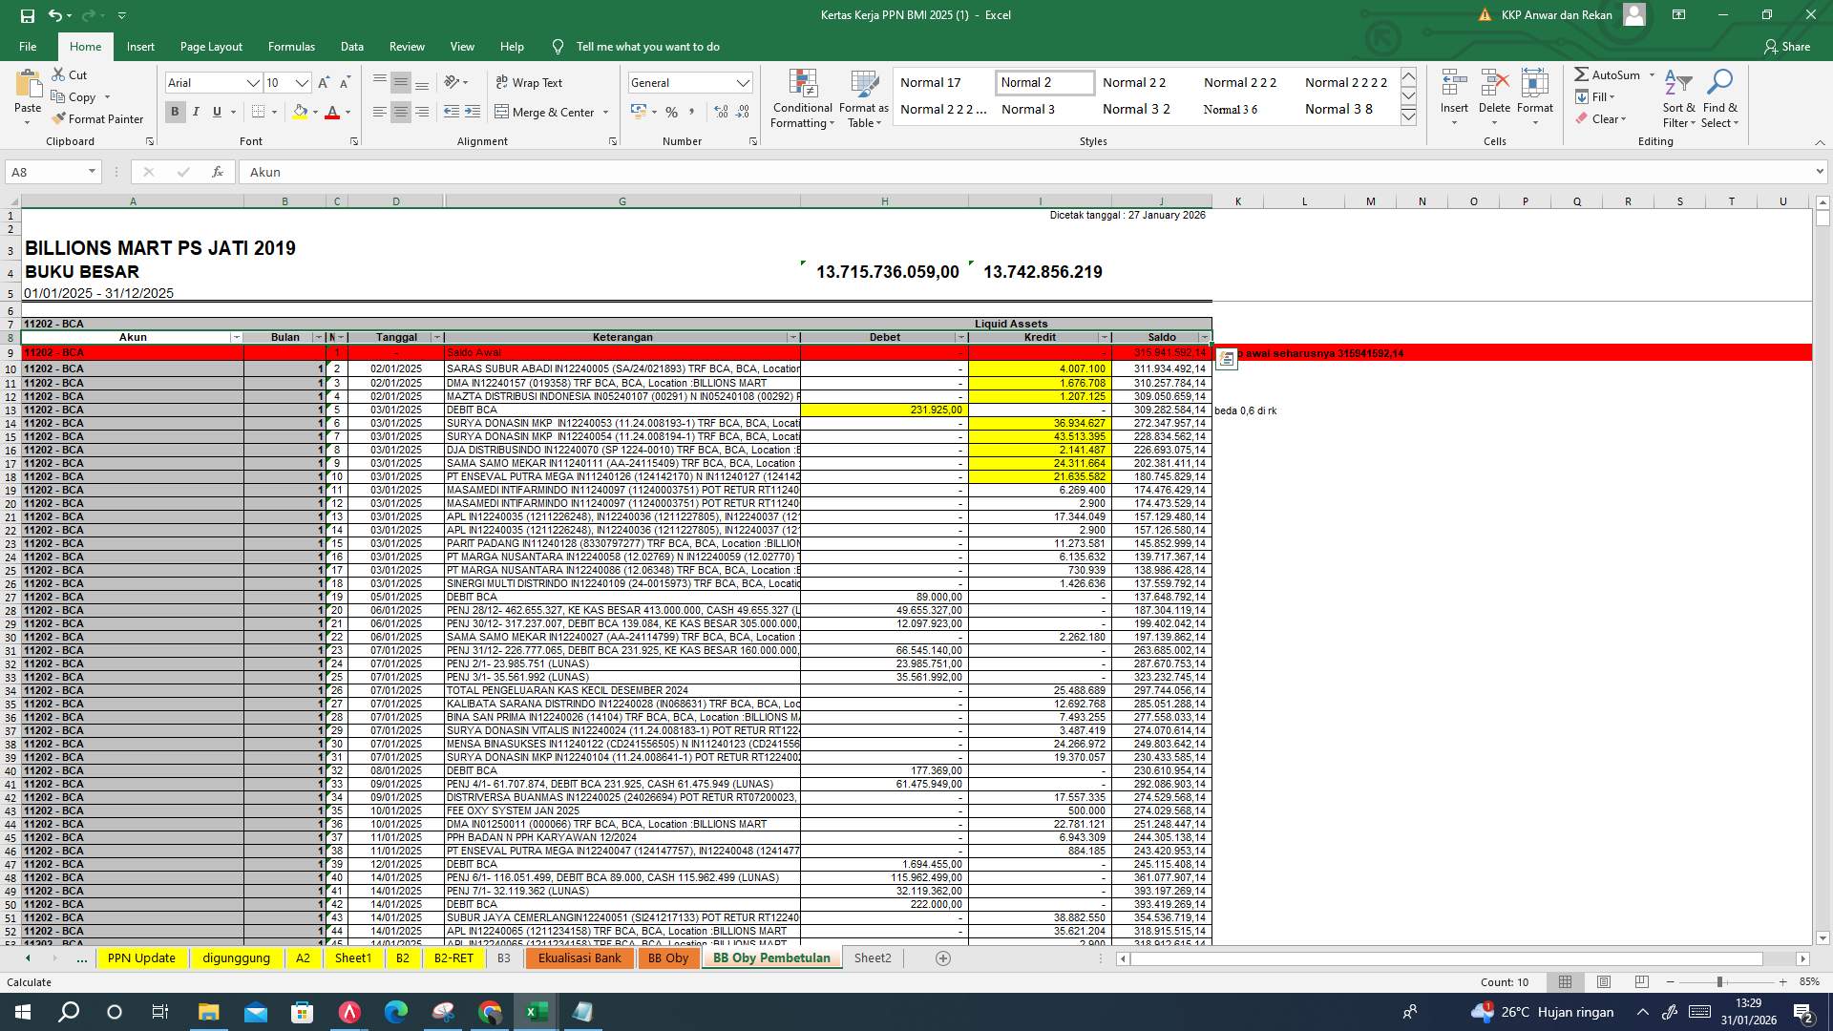Screen dimensions: 1833x1031
Task: Switch to the Formulas ribbon tab
Action: click(291, 46)
